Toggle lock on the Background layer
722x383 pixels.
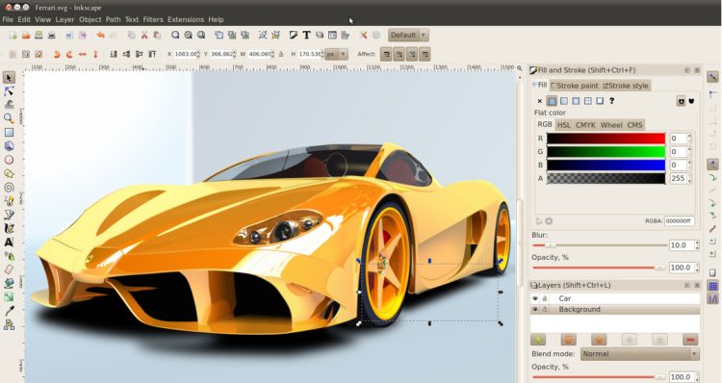545,309
